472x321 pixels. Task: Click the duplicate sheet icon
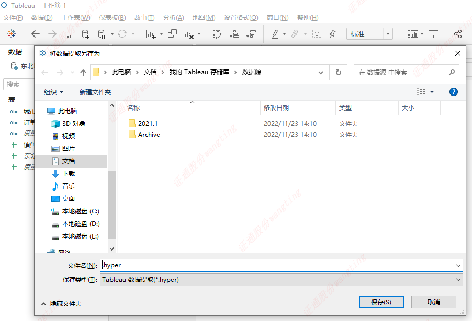click(172, 33)
